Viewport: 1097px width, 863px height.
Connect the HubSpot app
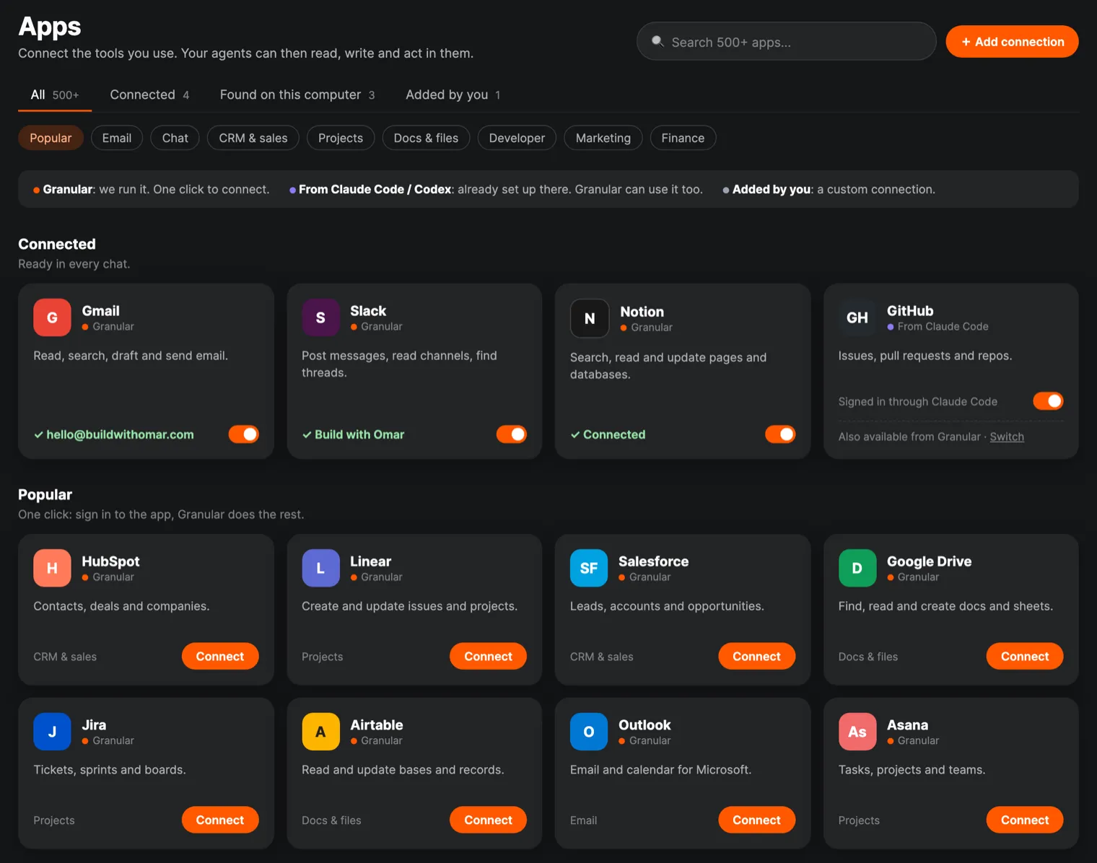tap(220, 657)
